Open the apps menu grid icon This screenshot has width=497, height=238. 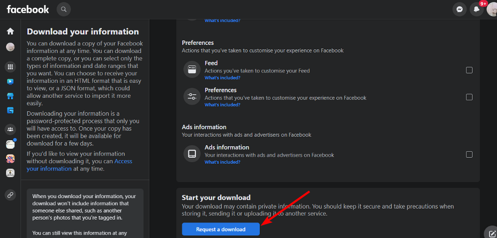(x=10, y=67)
